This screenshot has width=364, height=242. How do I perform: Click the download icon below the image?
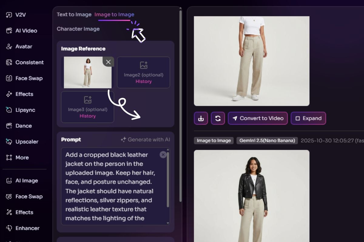[x=201, y=118]
